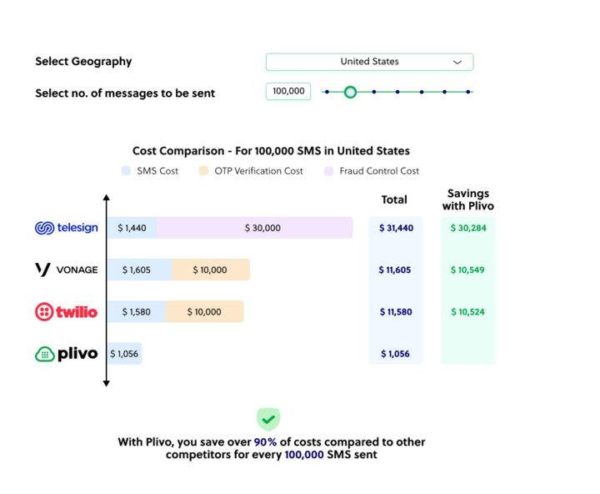
Task: Click Twilio's $1,580 SMS cost bar
Action: tap(136, 312)
